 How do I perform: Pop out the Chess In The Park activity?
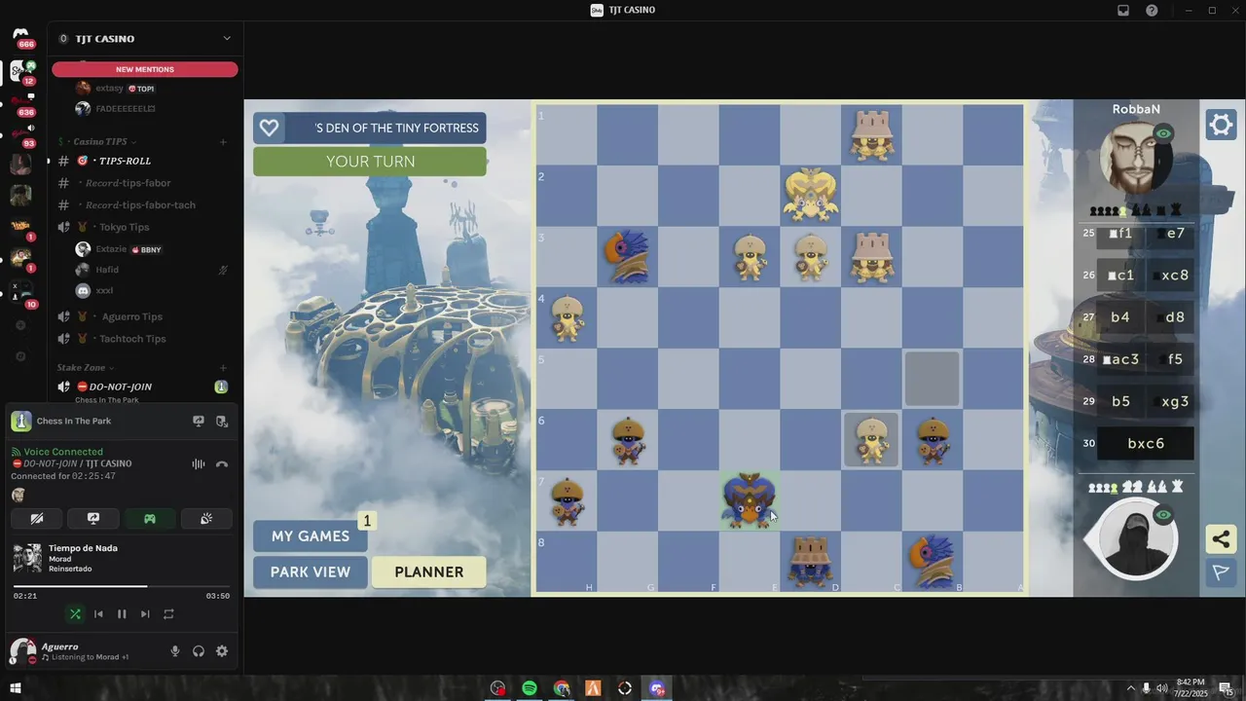pos(222,422)
